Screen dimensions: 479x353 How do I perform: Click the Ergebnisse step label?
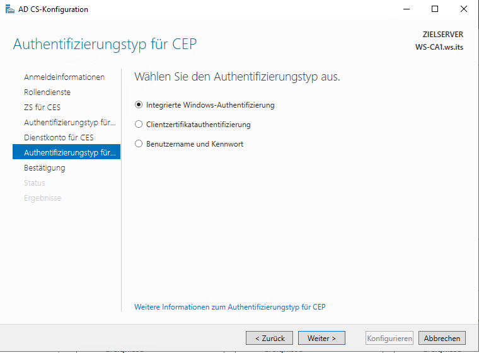(x=42, y=198)
